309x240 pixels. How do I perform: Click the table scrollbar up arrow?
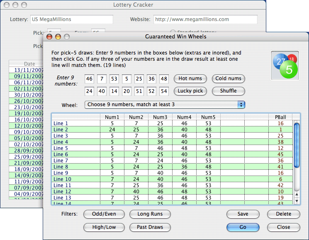pyautogui.click(x=297, y=194)
